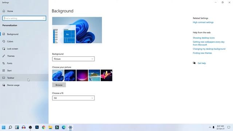The image size is (233, 131).
Task: Click the Find a setting search box
Action: click(24, 18)
